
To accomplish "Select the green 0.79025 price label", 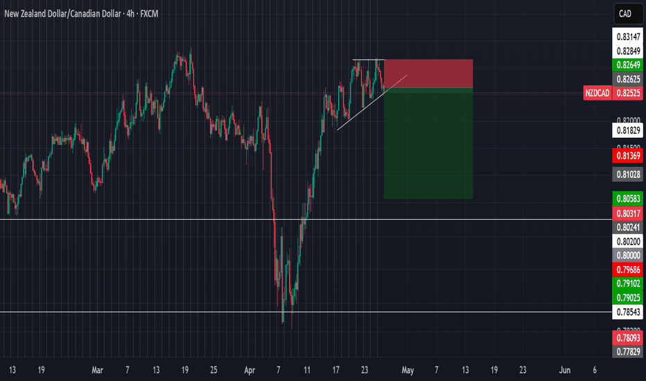I will pos(628,297).
